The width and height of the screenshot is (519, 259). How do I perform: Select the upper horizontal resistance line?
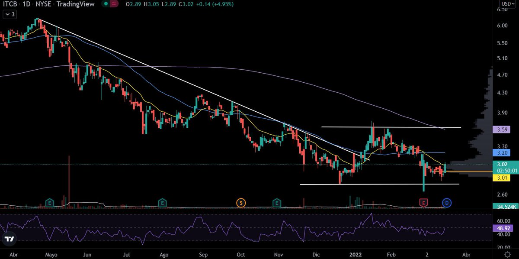click(391, 127)
